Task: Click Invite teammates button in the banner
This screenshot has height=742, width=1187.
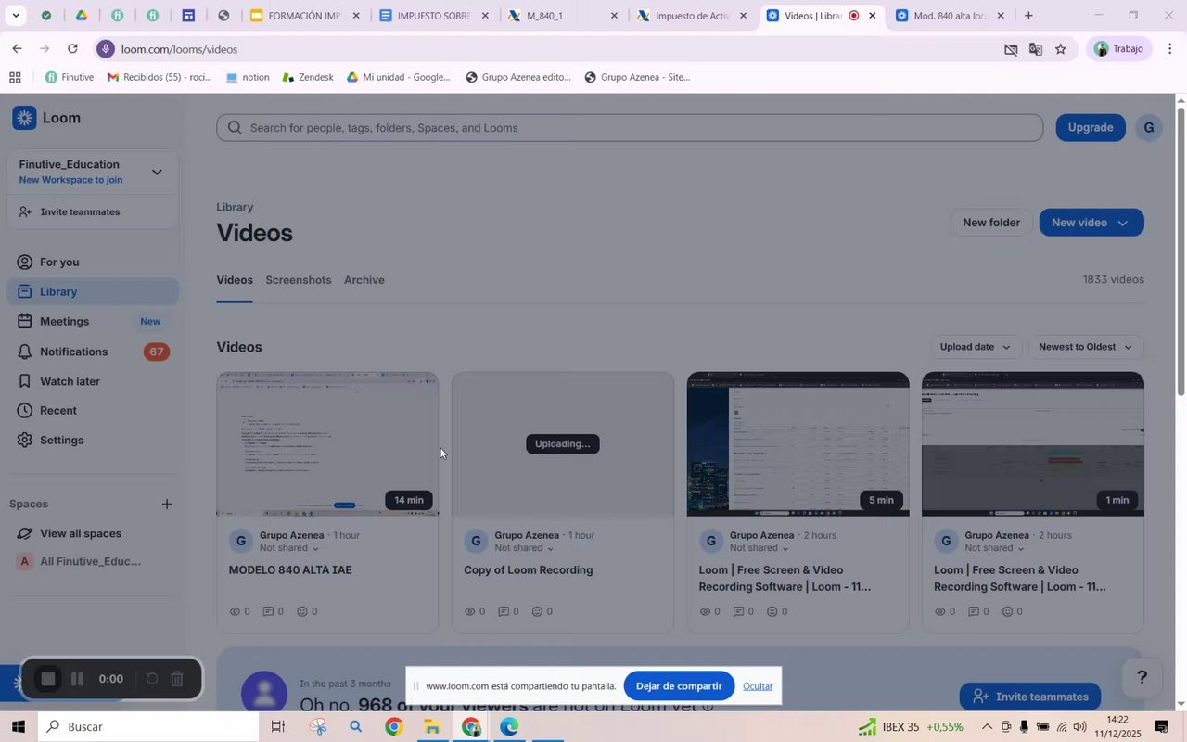Action: [1030, 697]
